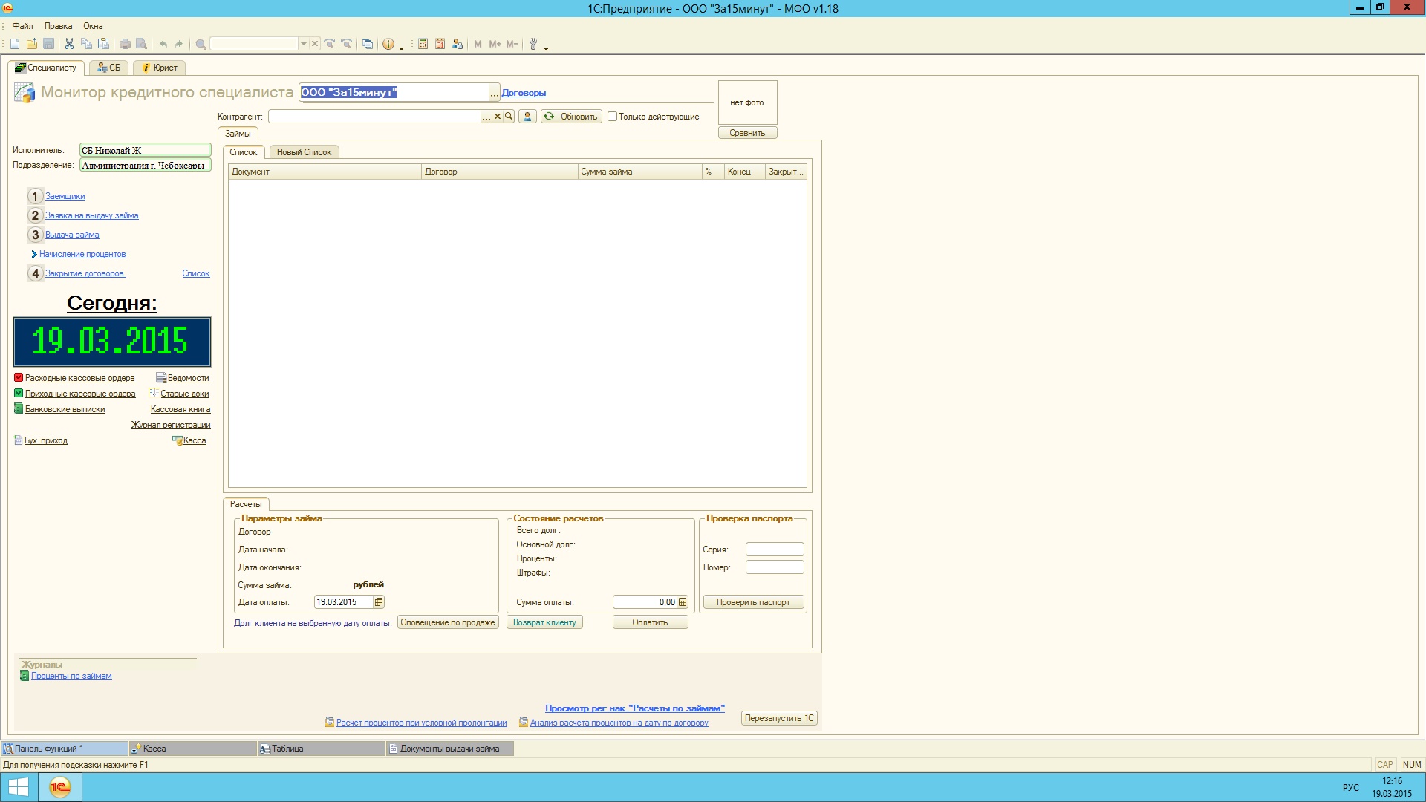Click the Оплатить button

tap(650, 622)
